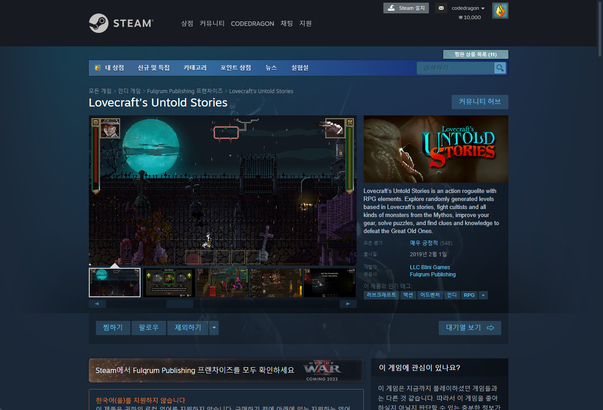Click the Untold Stories capsule image
603x410 pixels.
(436, 149)
